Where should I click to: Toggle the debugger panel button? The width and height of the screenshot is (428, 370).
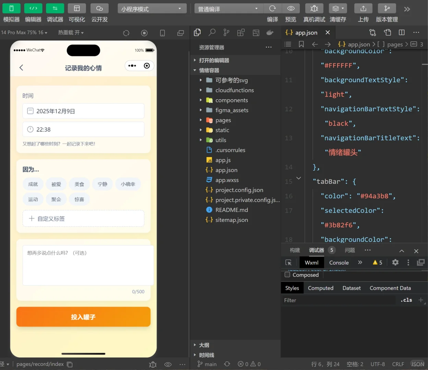click(x=55, y=9)
